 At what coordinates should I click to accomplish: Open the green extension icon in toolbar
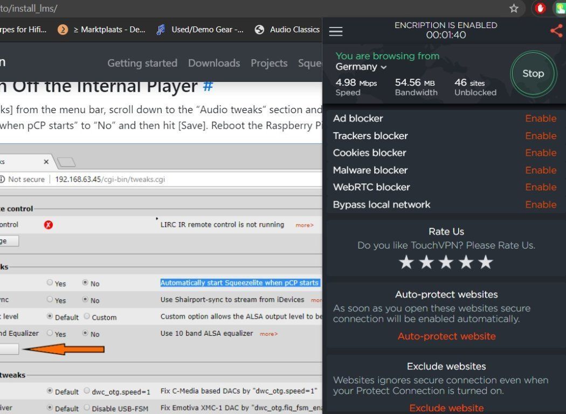pos(561,8)
